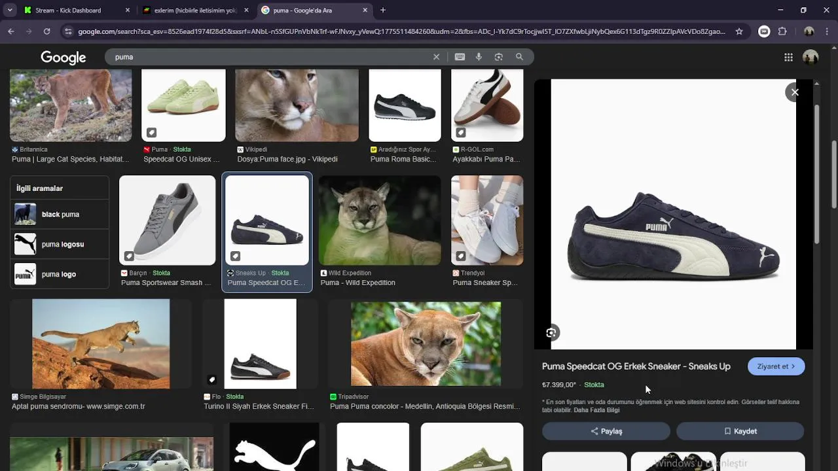Open the Puma Sportswear Smash result caption
The height and width of the screenshot is (471, 838).
tap(166, 283)
